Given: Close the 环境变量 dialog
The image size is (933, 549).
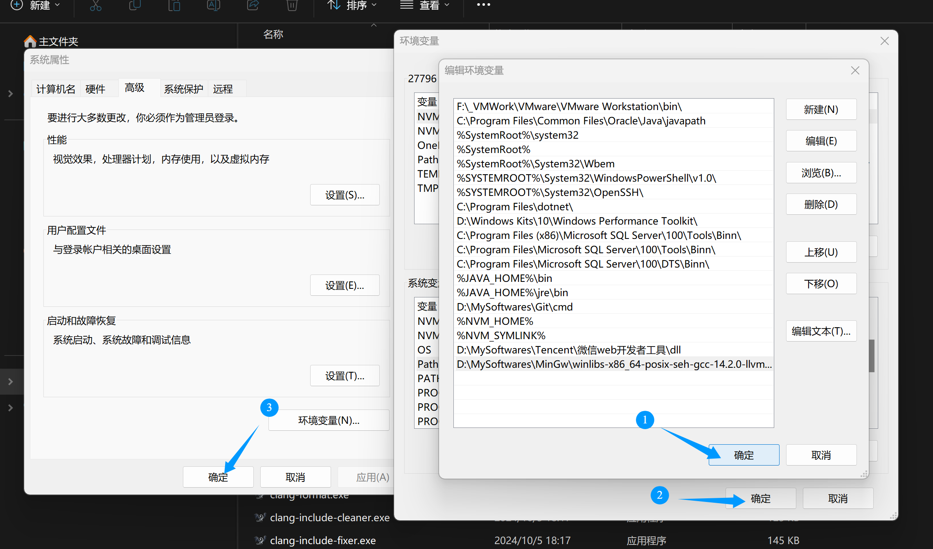Looking at the screenshot, I should (885, 41).
